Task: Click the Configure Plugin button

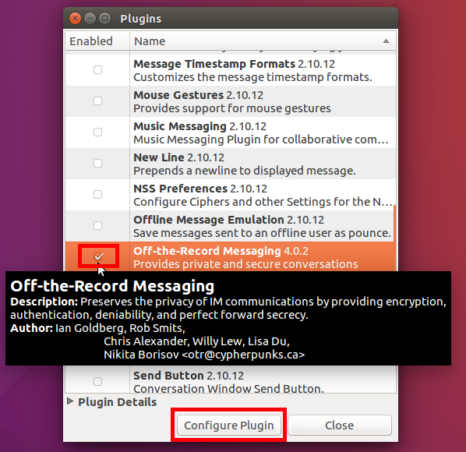Action: [229, 426]
